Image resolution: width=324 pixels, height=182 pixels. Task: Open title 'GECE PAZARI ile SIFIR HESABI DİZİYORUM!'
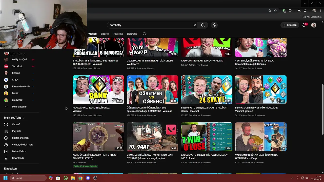pos(150,62)
